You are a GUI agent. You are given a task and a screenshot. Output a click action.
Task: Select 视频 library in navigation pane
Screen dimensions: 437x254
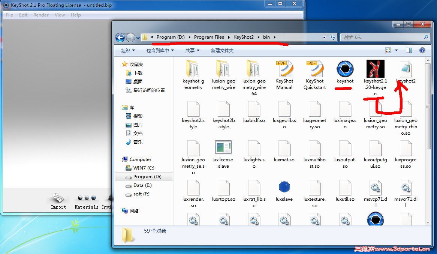[x=134, y=116]
